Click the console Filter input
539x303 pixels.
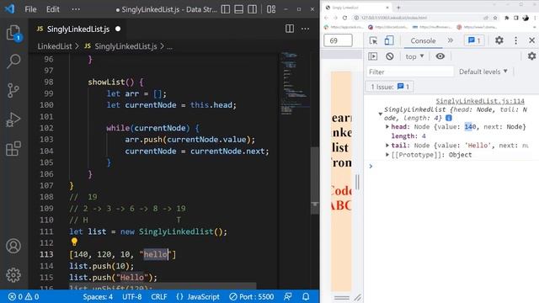[x=410, y=72]
